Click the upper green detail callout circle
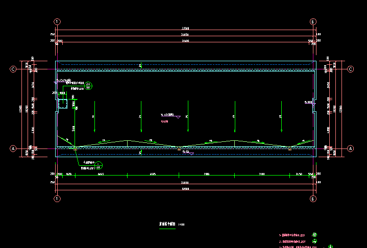The image size is (367, 248). tap(88, 85)
